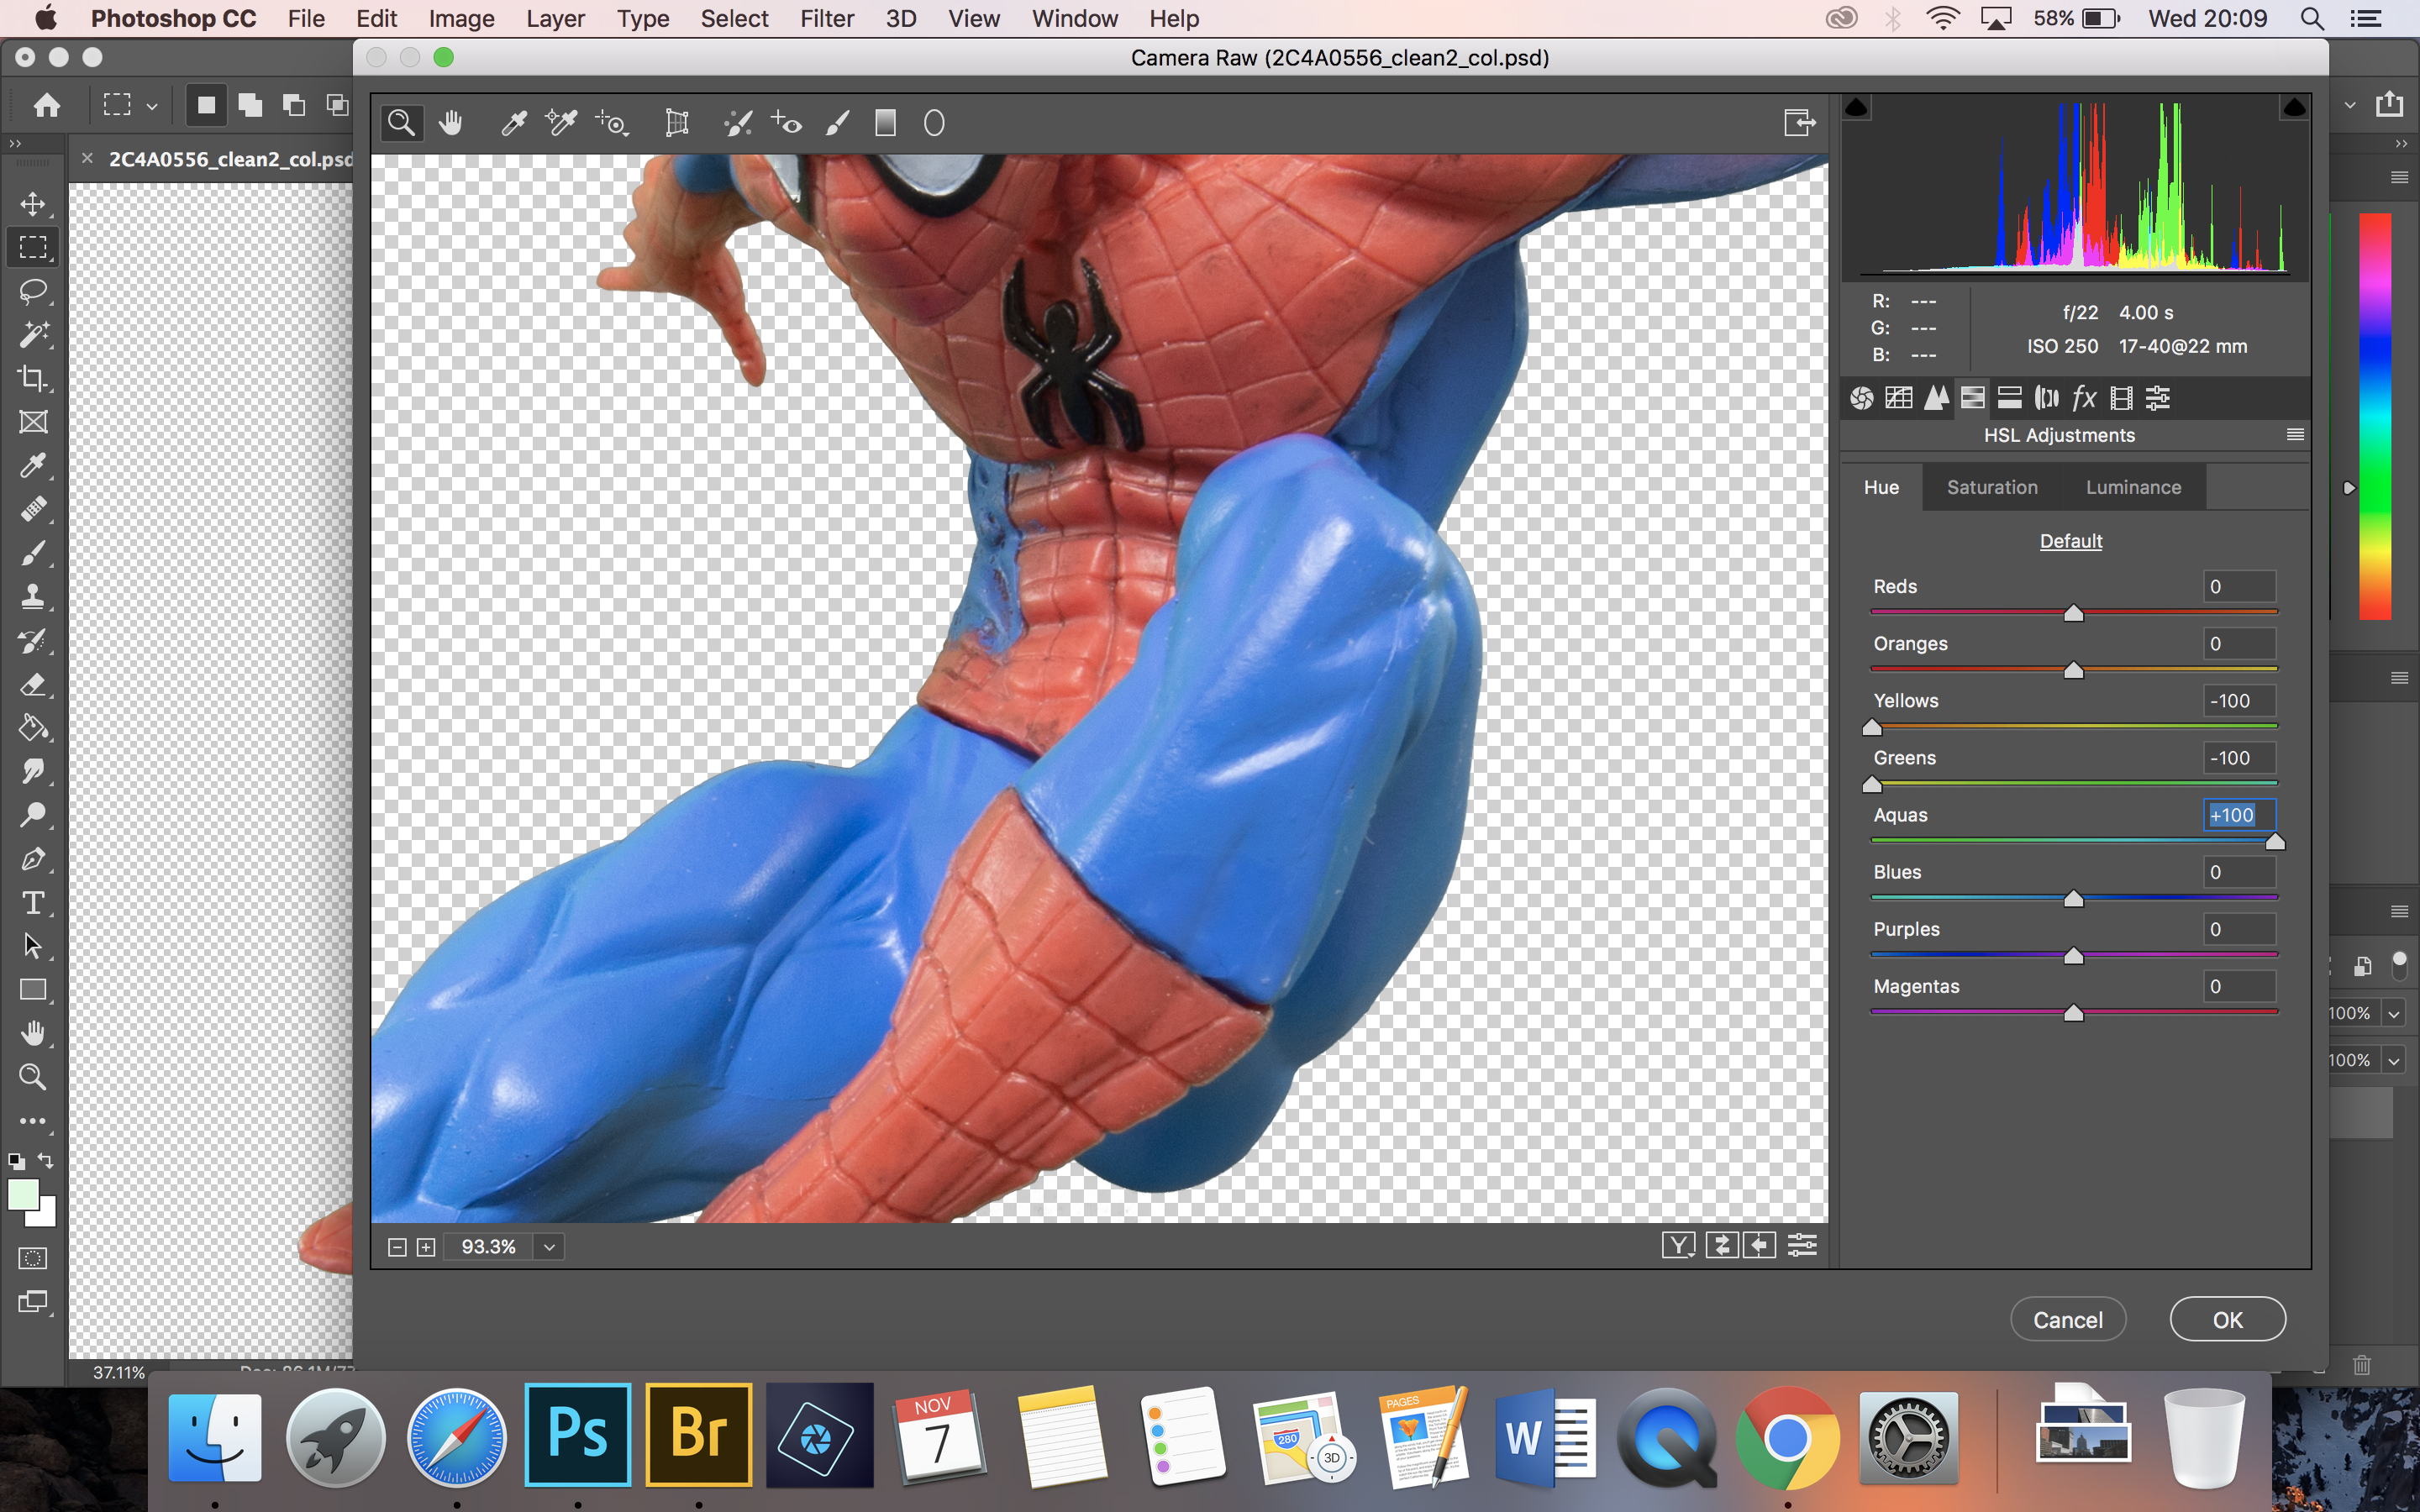Toggle shadow clipping warning in histogram
2420x1512 pixels.
pos(1857,107)
